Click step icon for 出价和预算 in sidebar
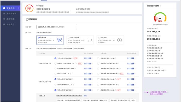 (4, 14)
